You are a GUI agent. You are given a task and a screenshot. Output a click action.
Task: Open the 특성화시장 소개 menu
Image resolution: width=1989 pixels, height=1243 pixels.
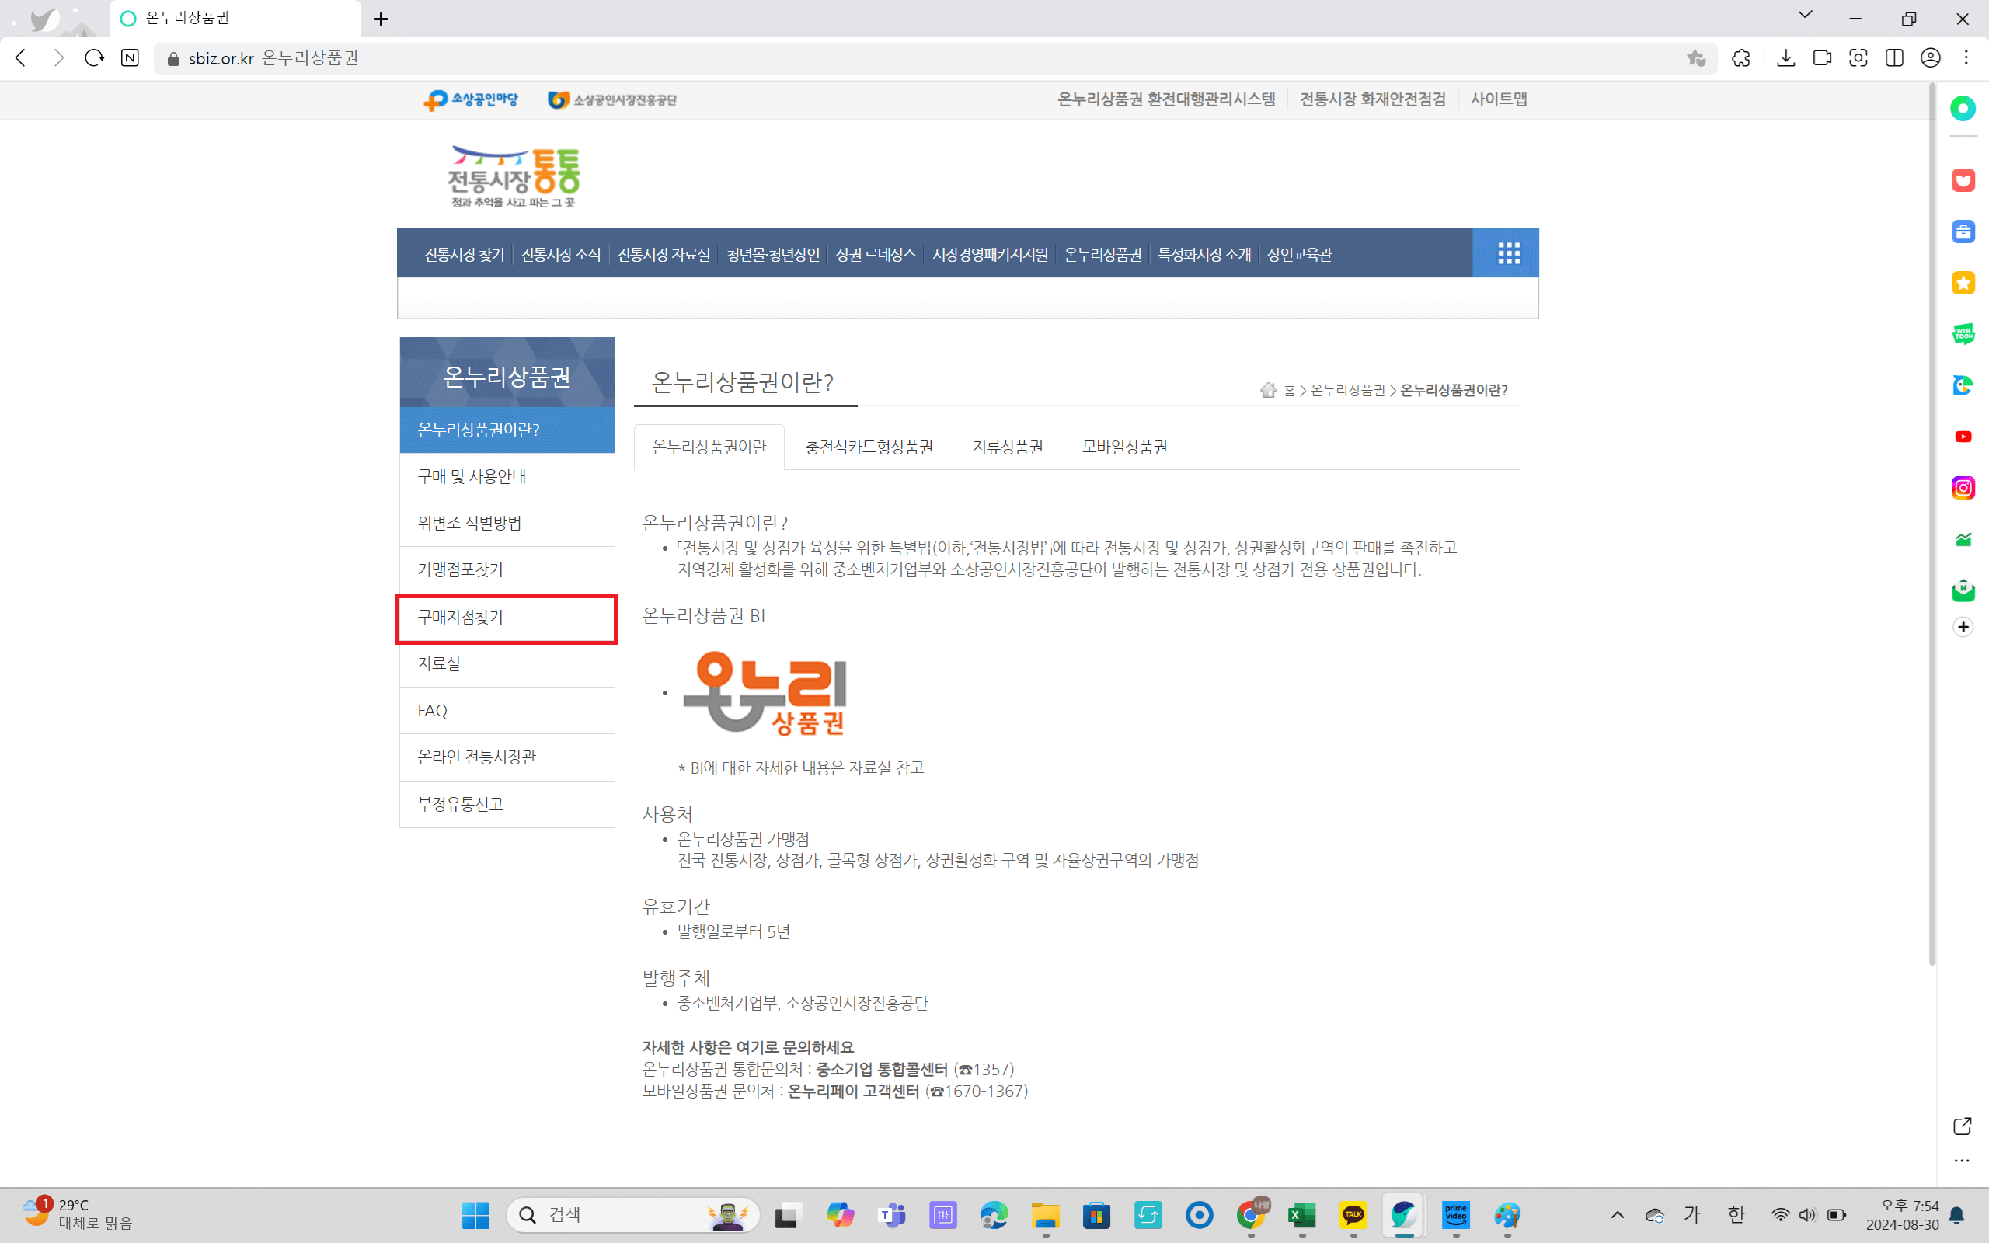[1204, 254]
